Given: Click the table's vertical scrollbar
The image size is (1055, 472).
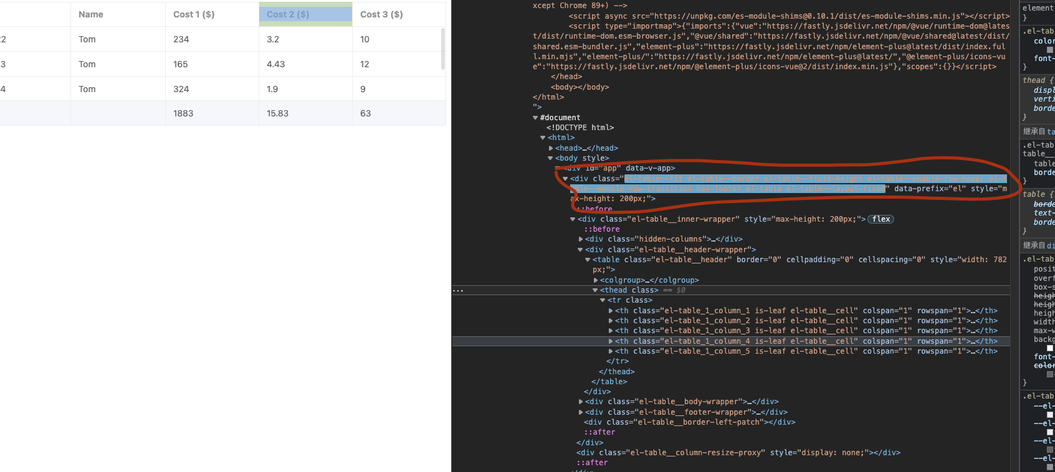Looking at the screenshot, I should pos(443,49).
